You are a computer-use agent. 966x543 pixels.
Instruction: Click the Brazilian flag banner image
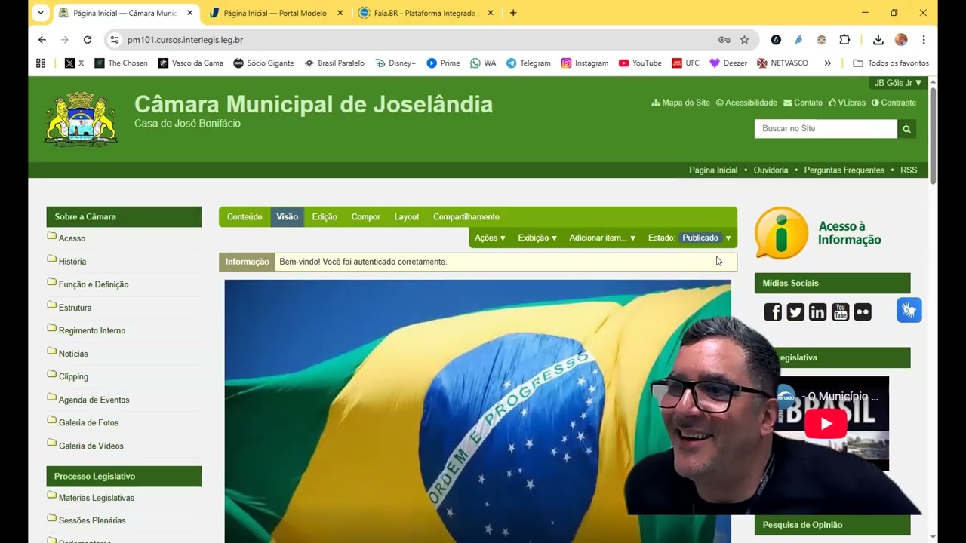477,411
